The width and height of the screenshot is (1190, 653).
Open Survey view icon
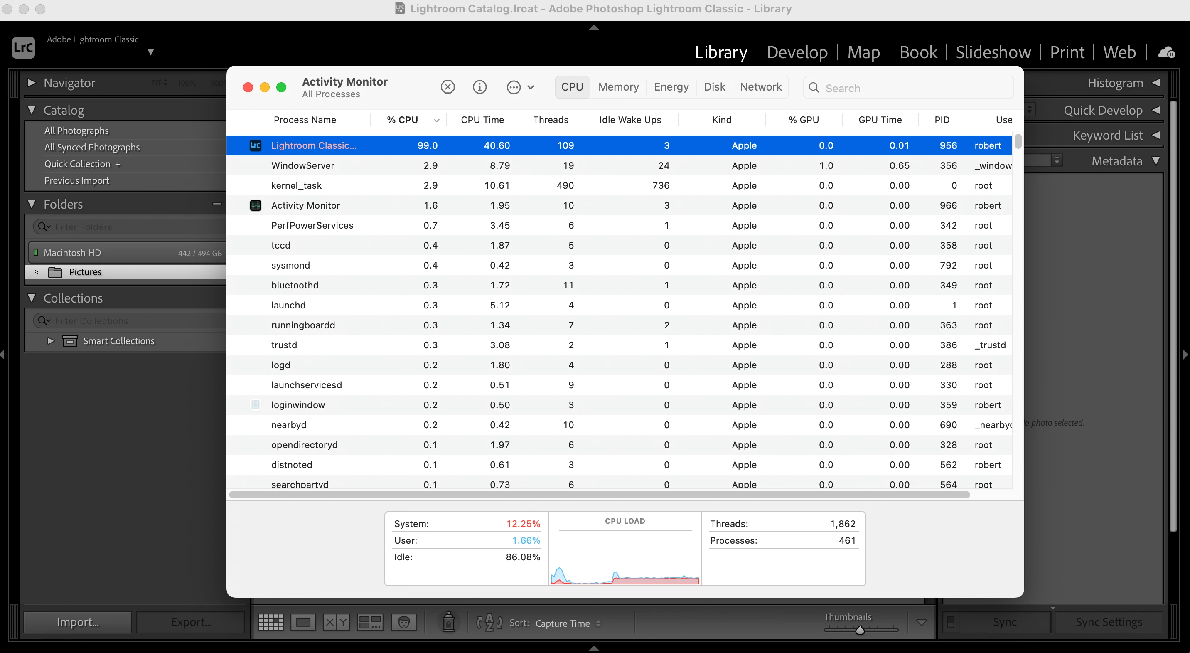coord(369,623)
